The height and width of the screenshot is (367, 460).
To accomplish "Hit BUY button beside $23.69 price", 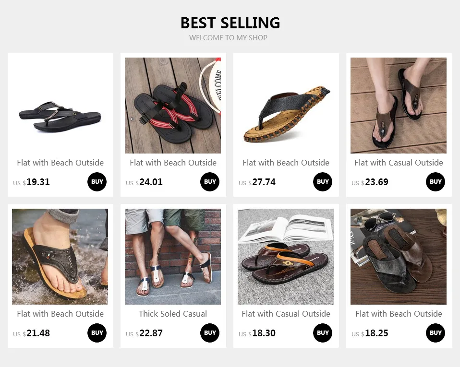I will click(x=436, y=182).
